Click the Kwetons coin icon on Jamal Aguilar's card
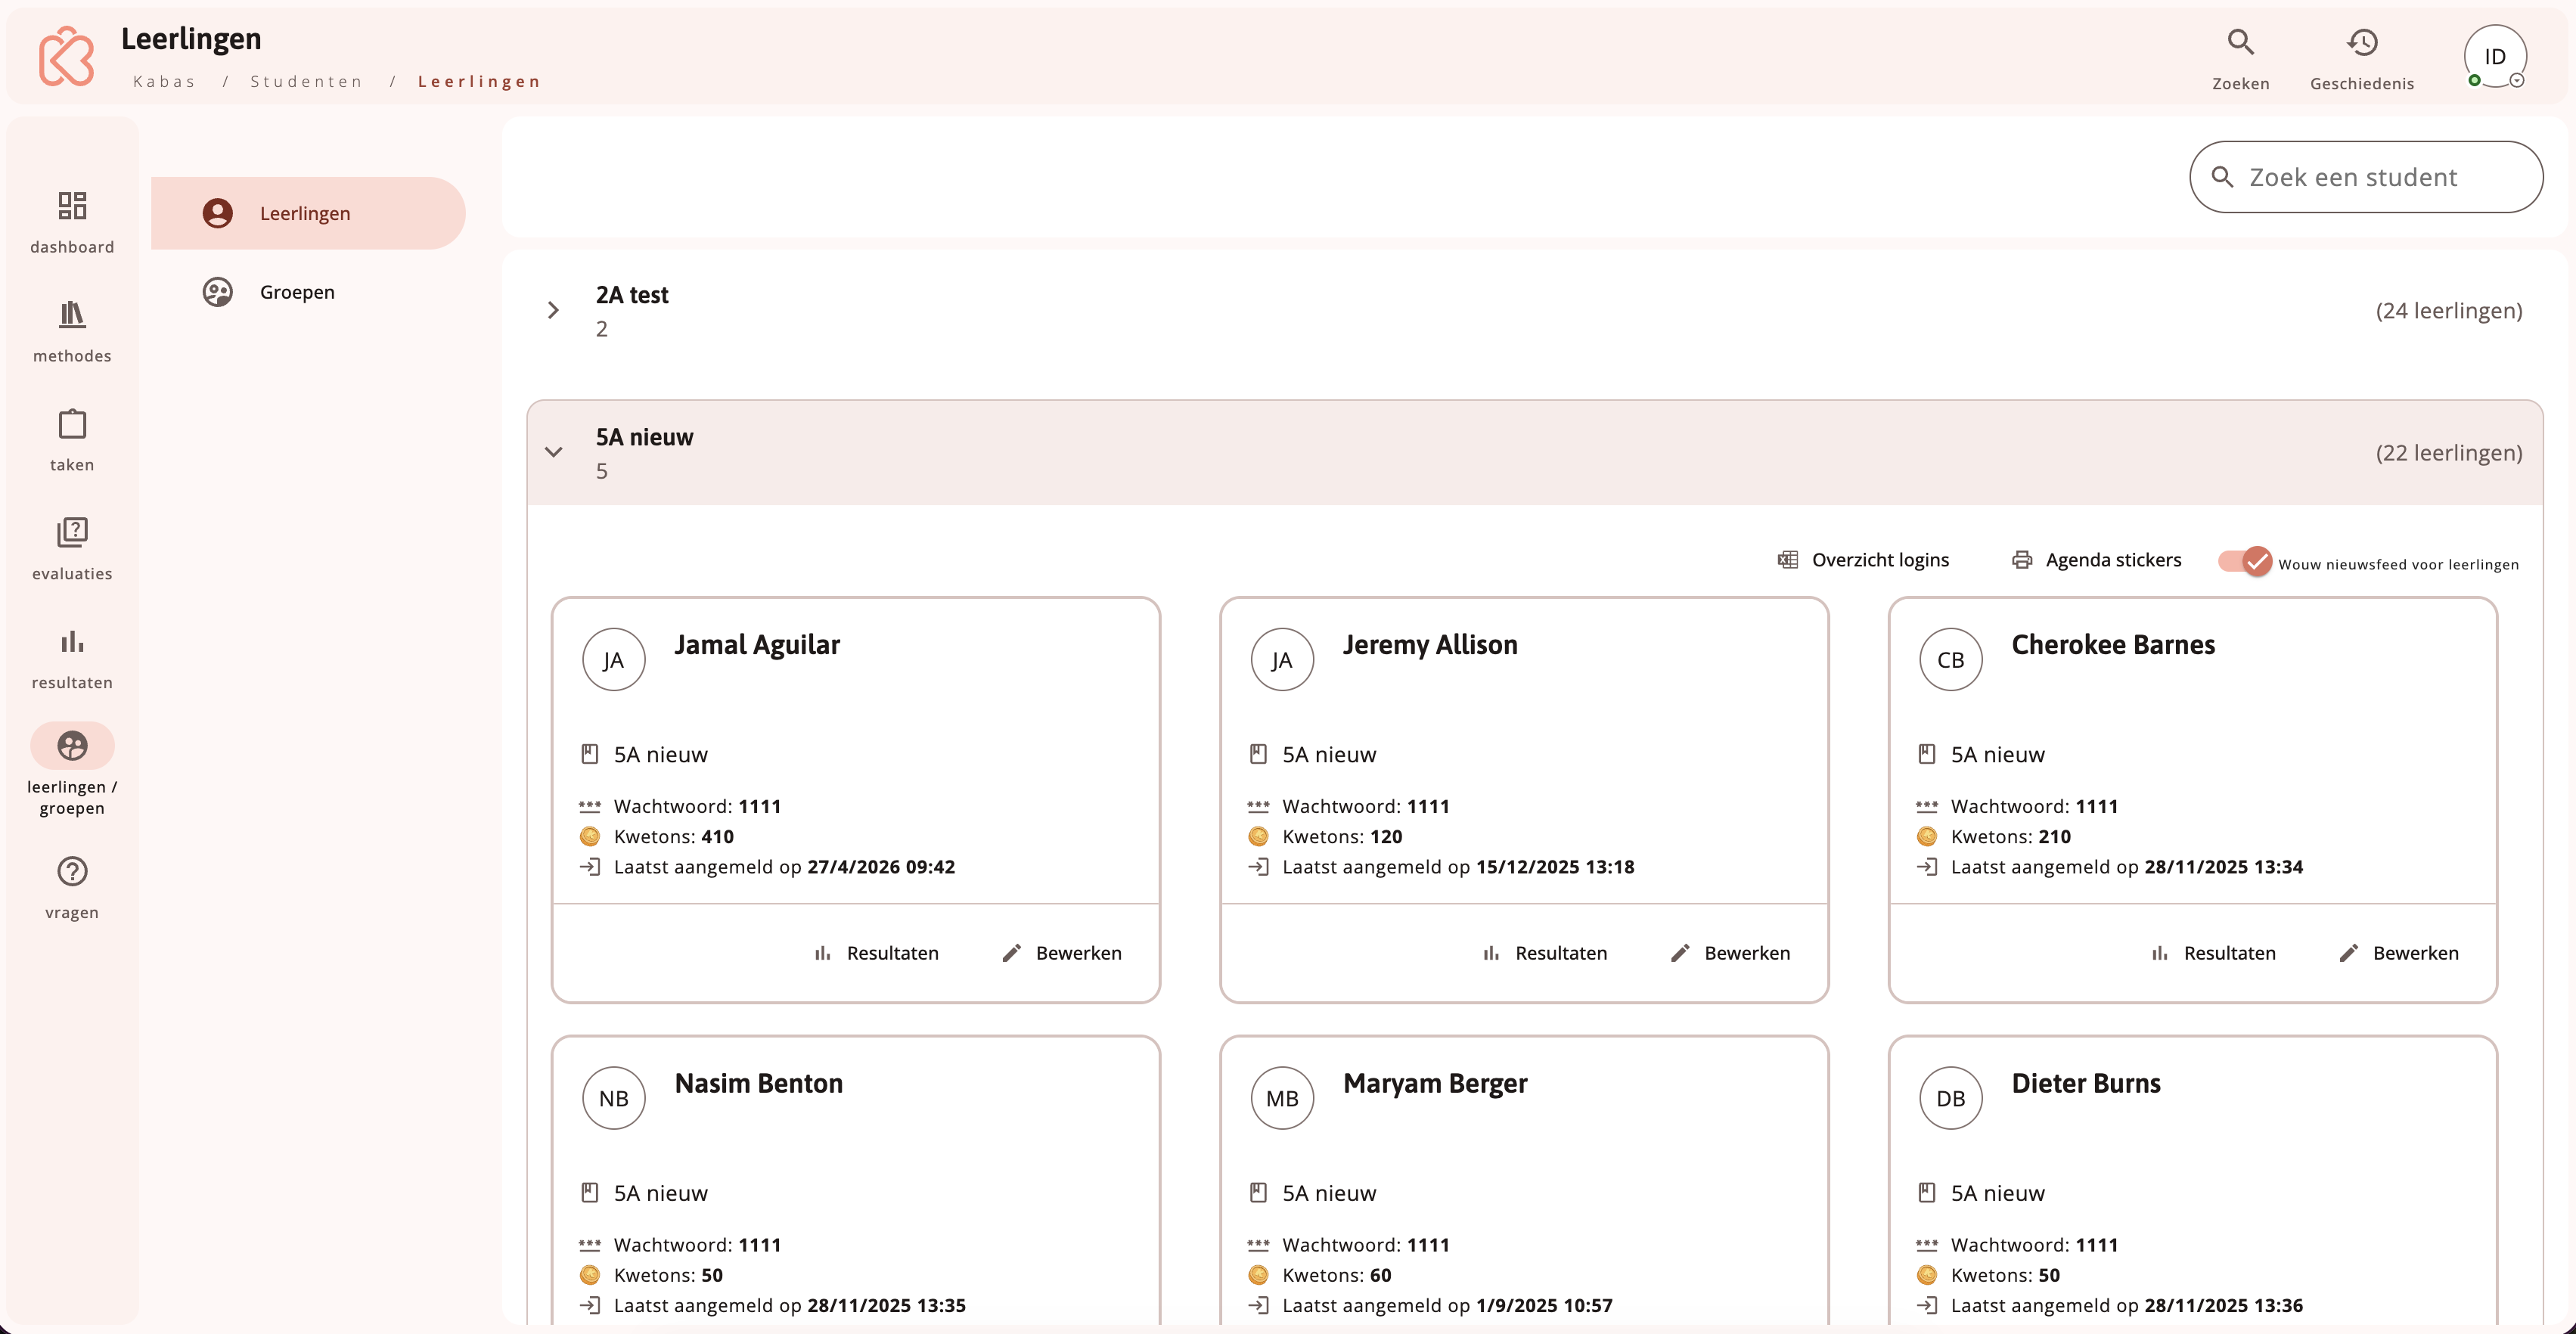 (x=589, y=836)
